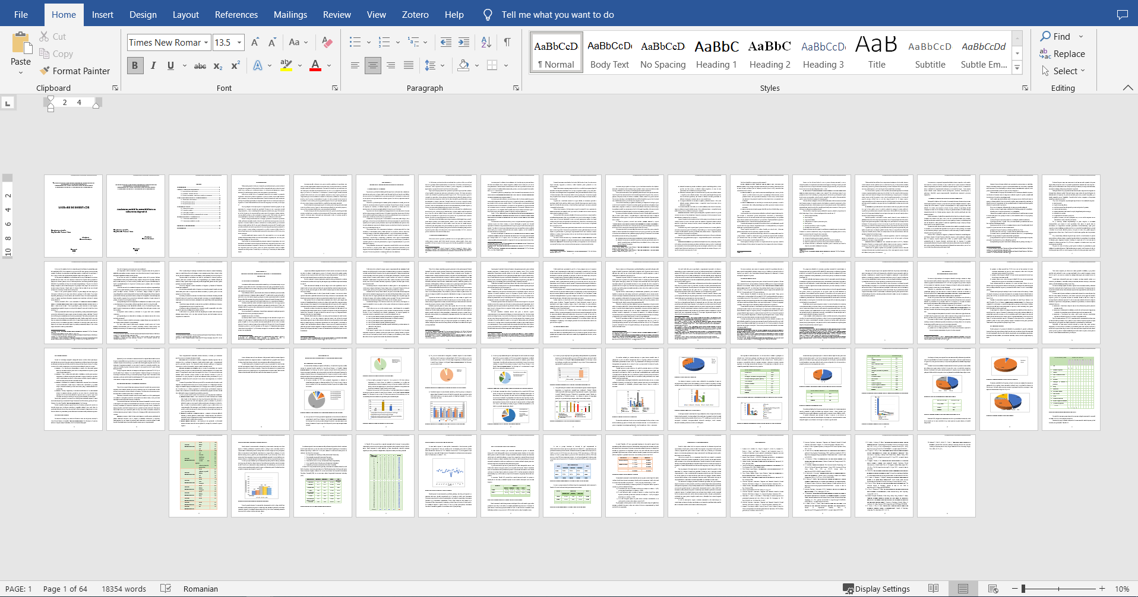Switch to the References tab
The width and height of the screenshot is (1138, 597).
click(x=236, y=15)
